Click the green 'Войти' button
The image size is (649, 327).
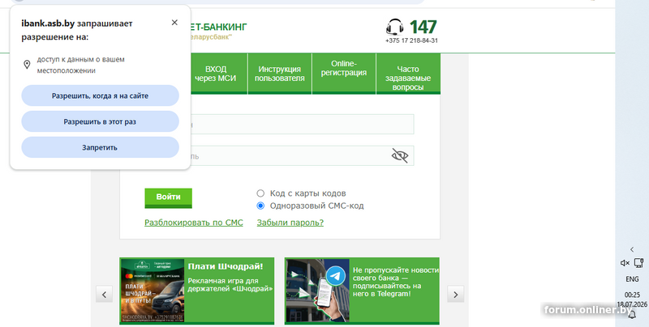coord(169,197)
